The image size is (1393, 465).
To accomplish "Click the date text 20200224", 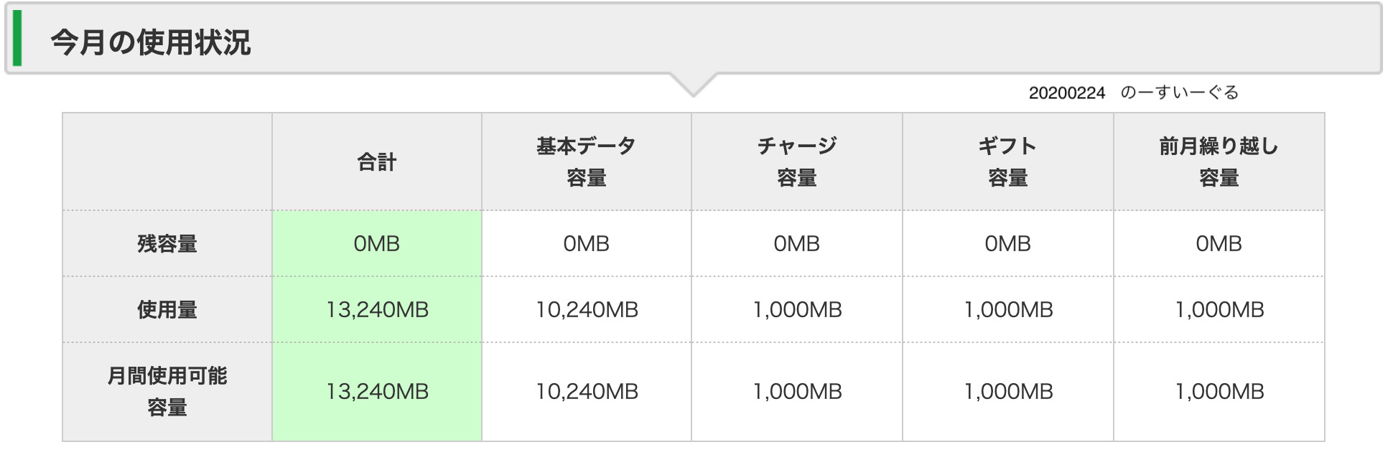I will click(x=1066, y=93).
